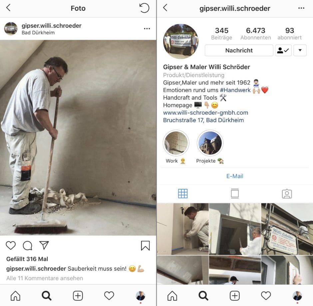Open new post plus icon in right bottom bar

(x=234, y=296)
